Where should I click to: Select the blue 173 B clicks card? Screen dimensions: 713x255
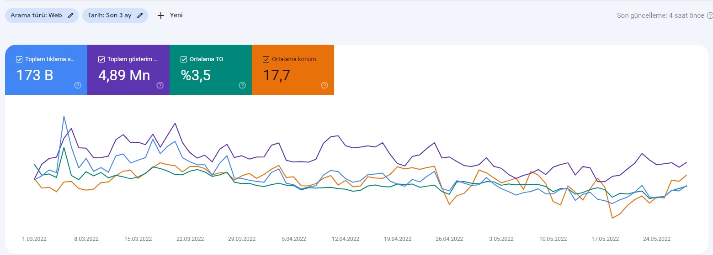(x=46, y=70)
